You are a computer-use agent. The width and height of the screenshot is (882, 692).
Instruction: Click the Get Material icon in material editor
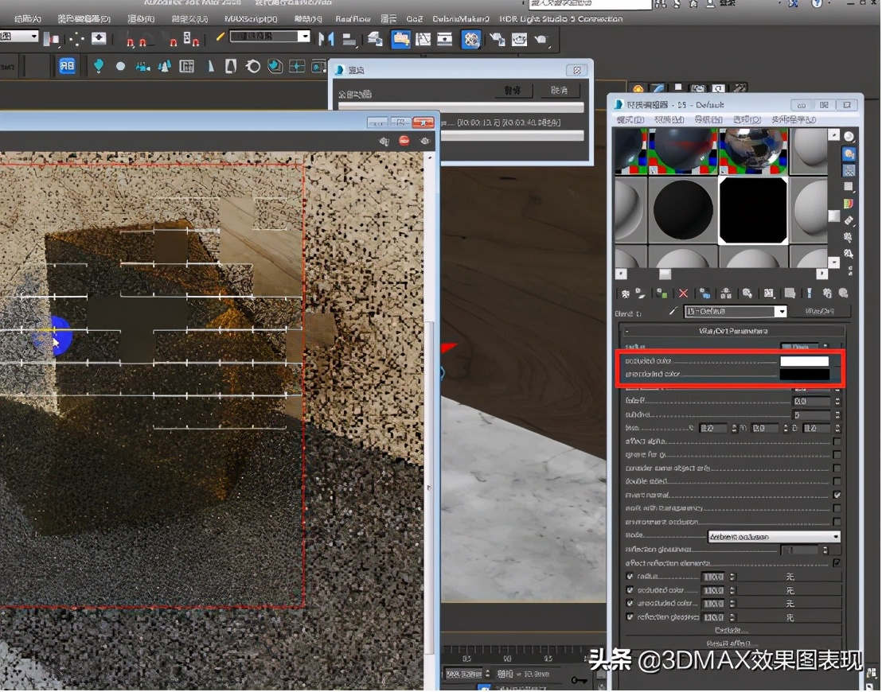click(624, 294)
